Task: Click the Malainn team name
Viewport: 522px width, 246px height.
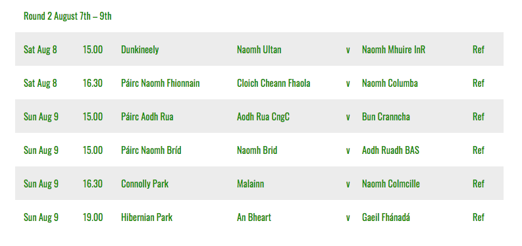Action: [250, 184]
